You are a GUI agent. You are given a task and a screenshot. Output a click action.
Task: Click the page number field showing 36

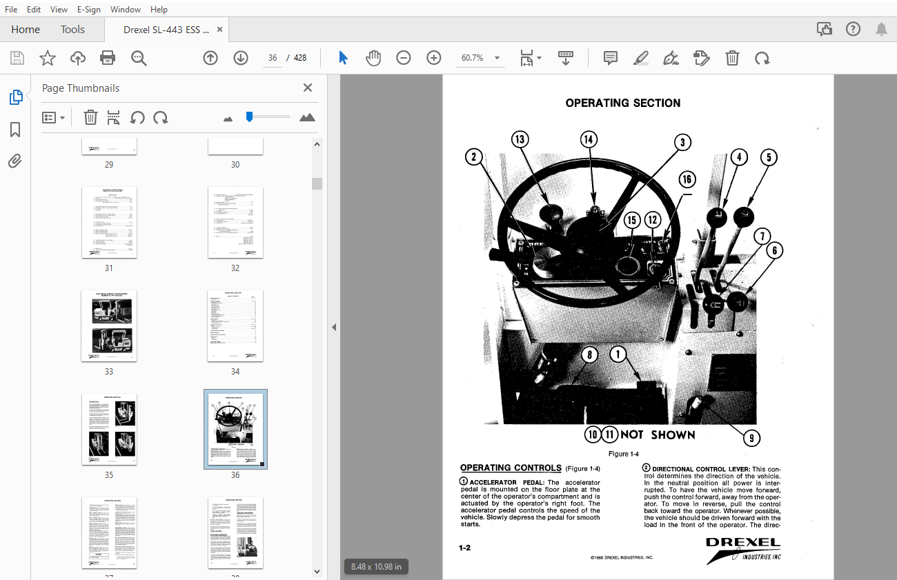273,58
